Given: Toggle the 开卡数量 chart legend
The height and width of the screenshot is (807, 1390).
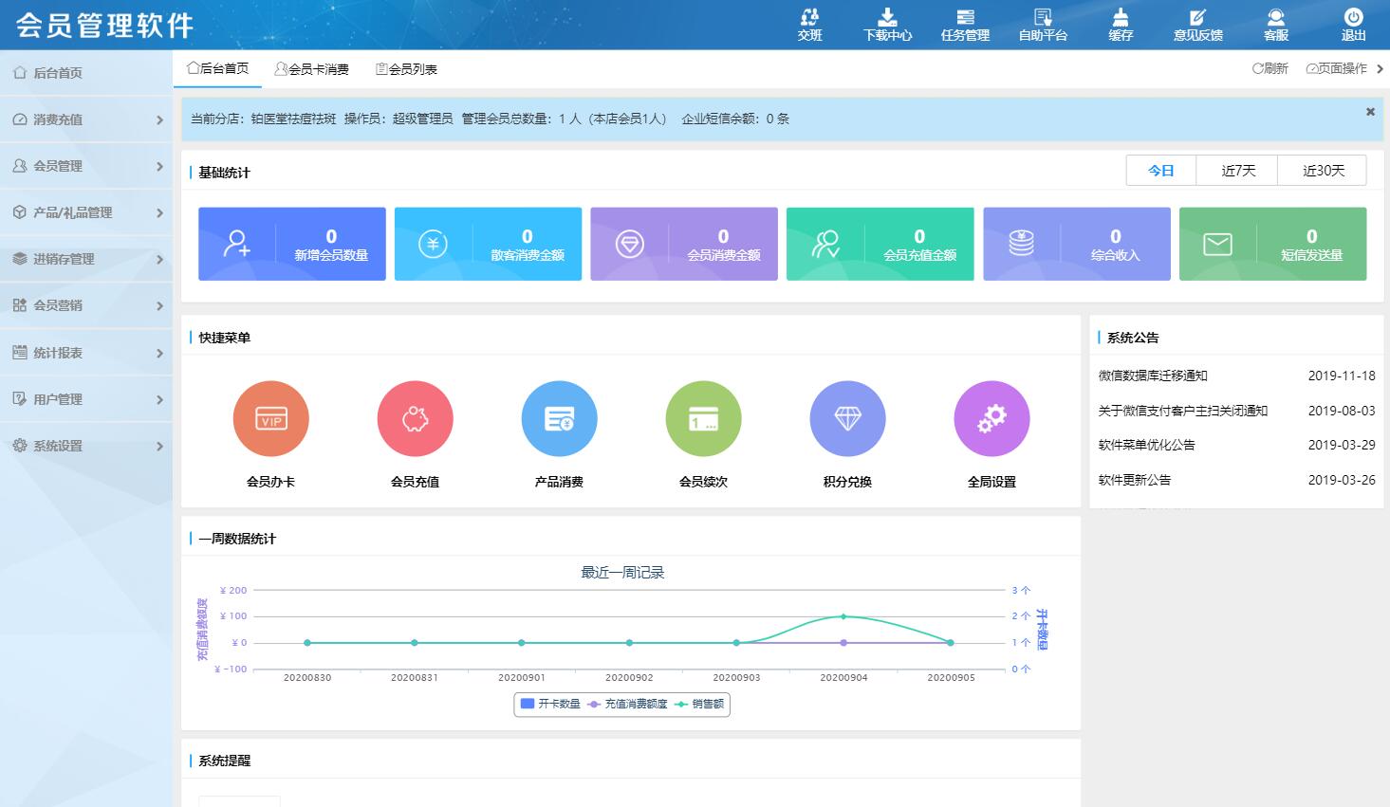Looking at the screenshot, I should [550, 704].
